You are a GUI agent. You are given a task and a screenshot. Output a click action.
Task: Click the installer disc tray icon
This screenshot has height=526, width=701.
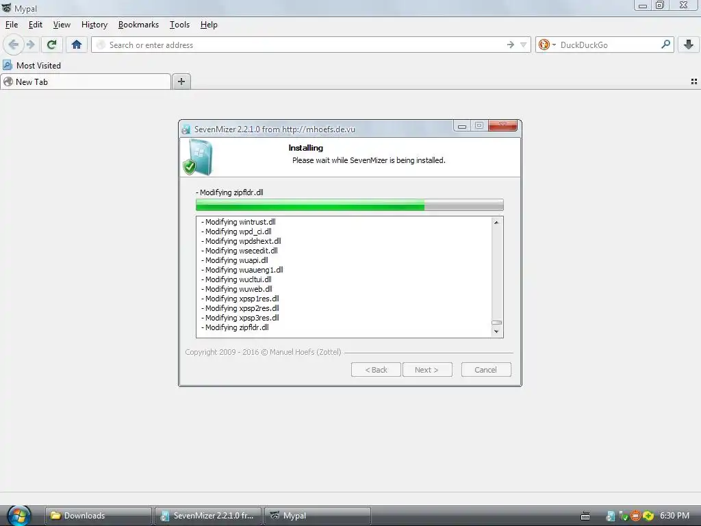[610, 516]
